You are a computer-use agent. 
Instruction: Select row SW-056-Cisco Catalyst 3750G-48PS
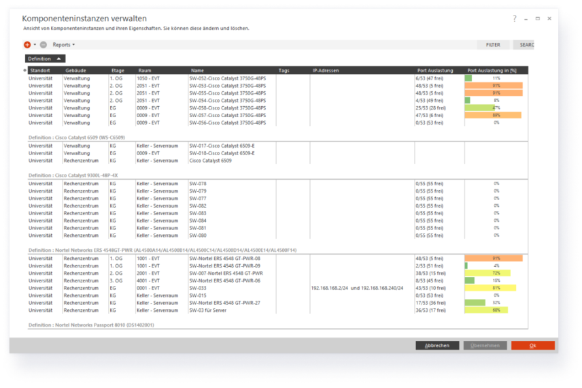277,123
